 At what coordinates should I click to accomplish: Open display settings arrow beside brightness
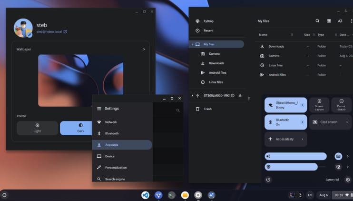[x=348, y=167]
